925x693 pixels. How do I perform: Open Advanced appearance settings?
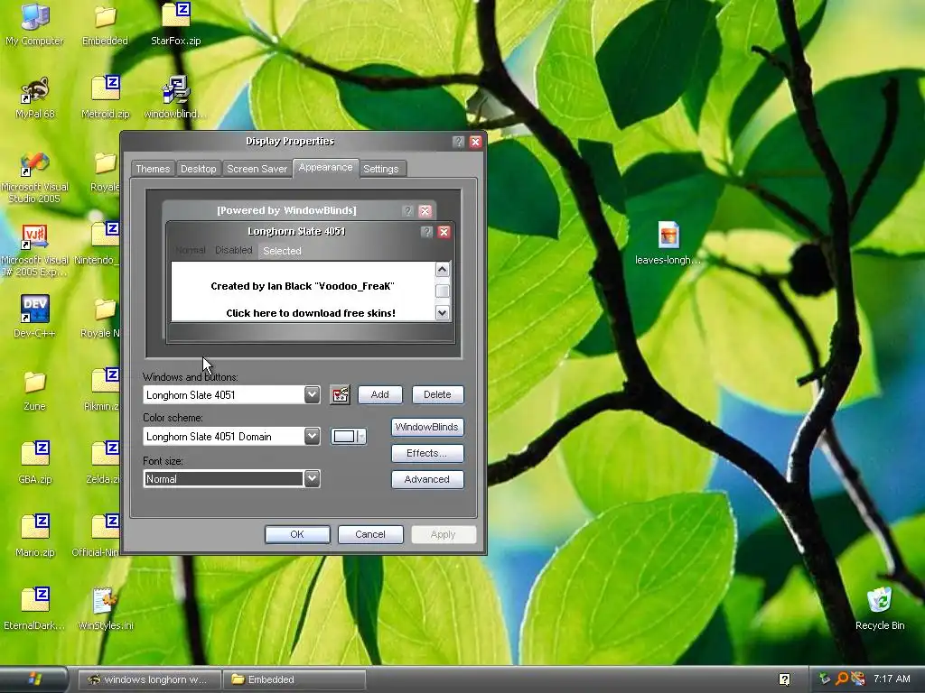[427, 479]
